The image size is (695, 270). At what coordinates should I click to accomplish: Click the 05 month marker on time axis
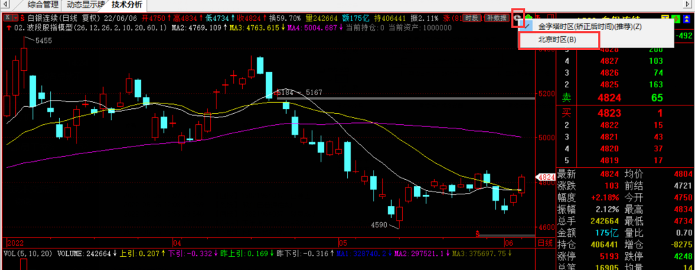coord(342,243)
